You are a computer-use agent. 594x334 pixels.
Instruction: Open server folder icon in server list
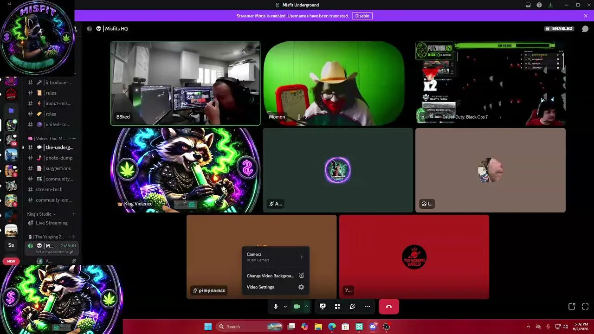click(x=11, y=110)
